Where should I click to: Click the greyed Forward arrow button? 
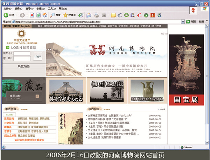tap(22, 15)
